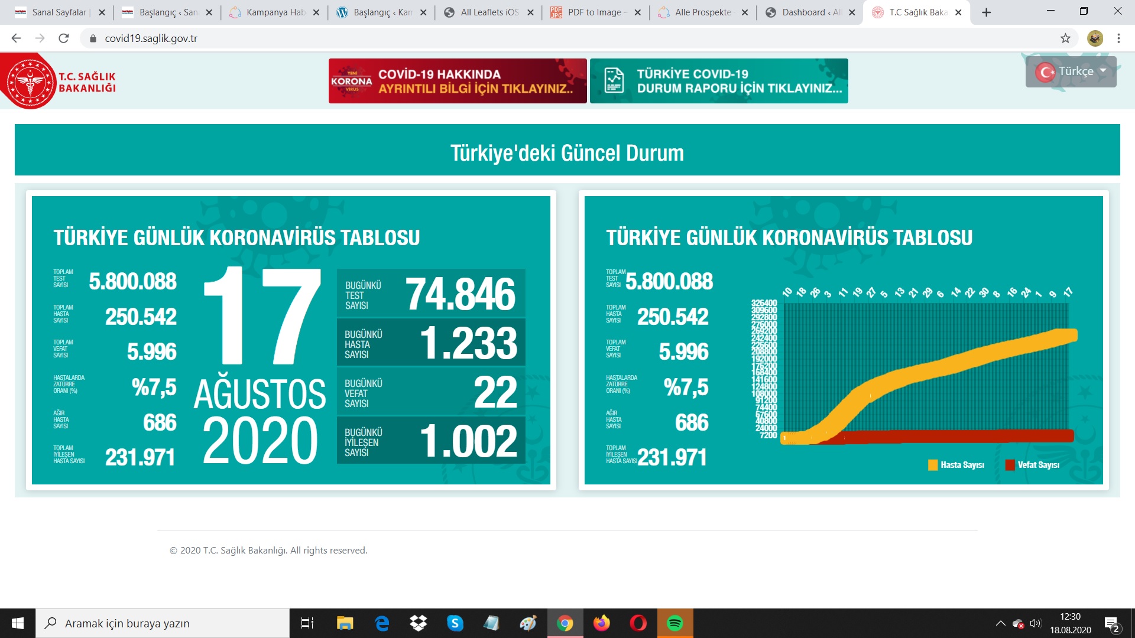Open Skype from the taskbar
The width and height of the screenshot is (1135, 638).
(x=455, y=623)
